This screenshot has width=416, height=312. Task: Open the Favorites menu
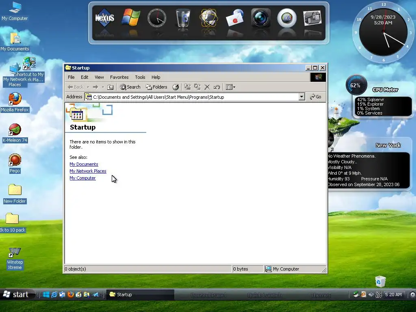pos(119,77)
